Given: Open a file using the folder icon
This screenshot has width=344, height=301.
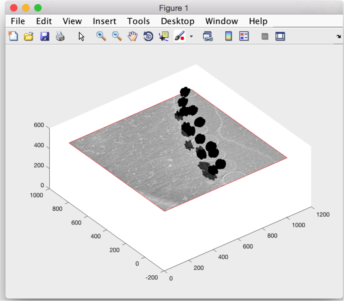Looking at the screenshot, I should [29, 36].
